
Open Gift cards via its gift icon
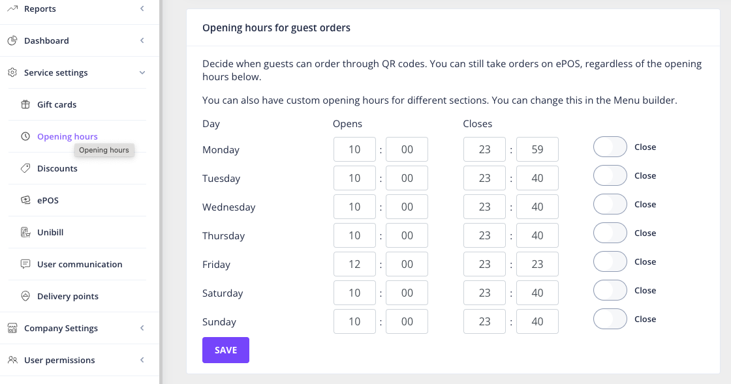[25, 104]
